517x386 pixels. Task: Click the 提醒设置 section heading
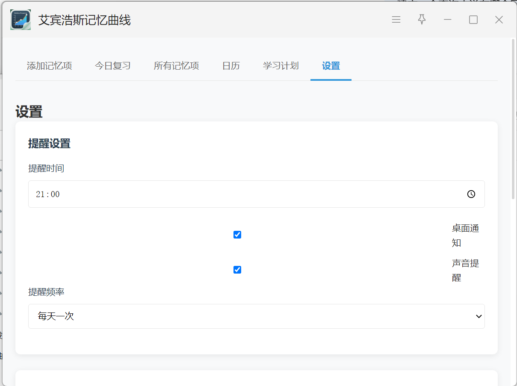point(49,144)
